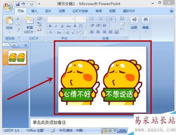Toggle underline formatting

[x=62, y=26]
